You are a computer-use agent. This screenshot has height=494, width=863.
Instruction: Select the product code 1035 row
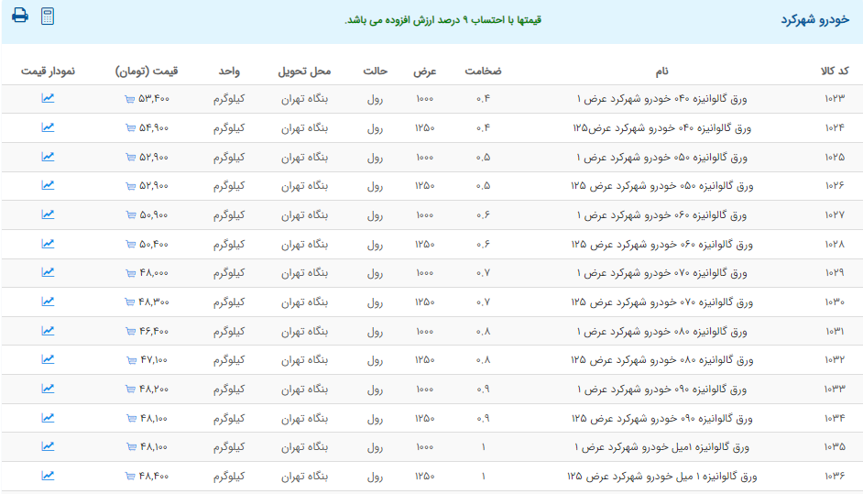tap(834, 447)
